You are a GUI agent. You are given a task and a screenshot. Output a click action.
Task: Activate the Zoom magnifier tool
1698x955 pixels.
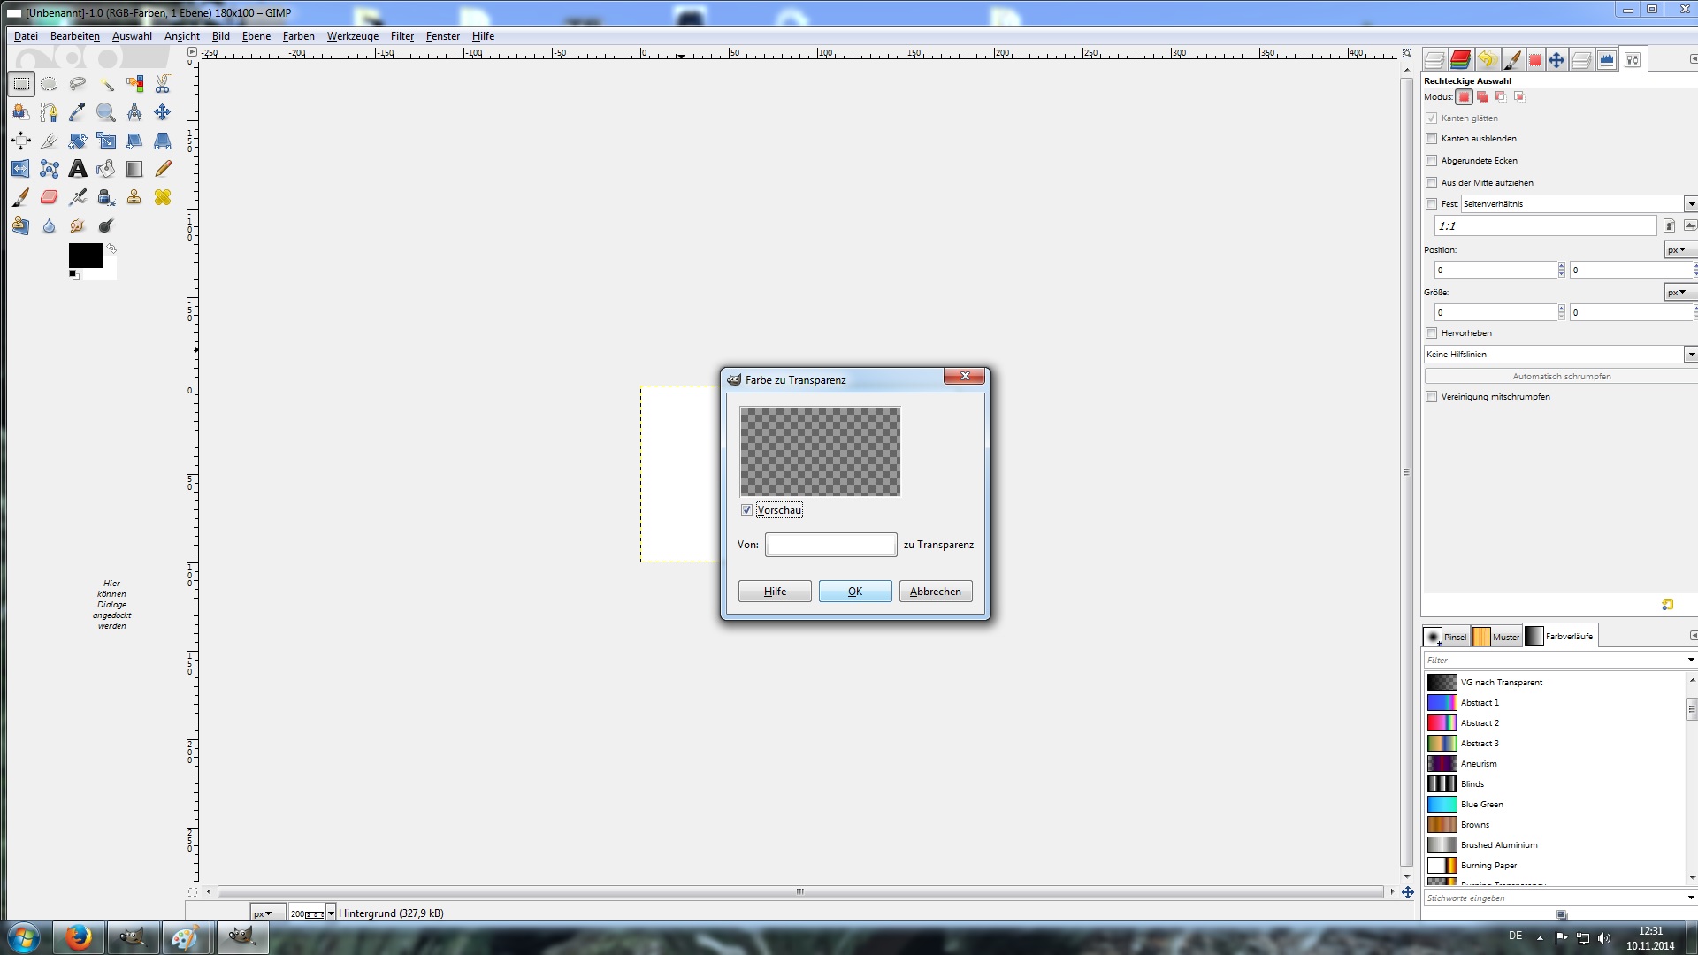[x=106, y=112]
